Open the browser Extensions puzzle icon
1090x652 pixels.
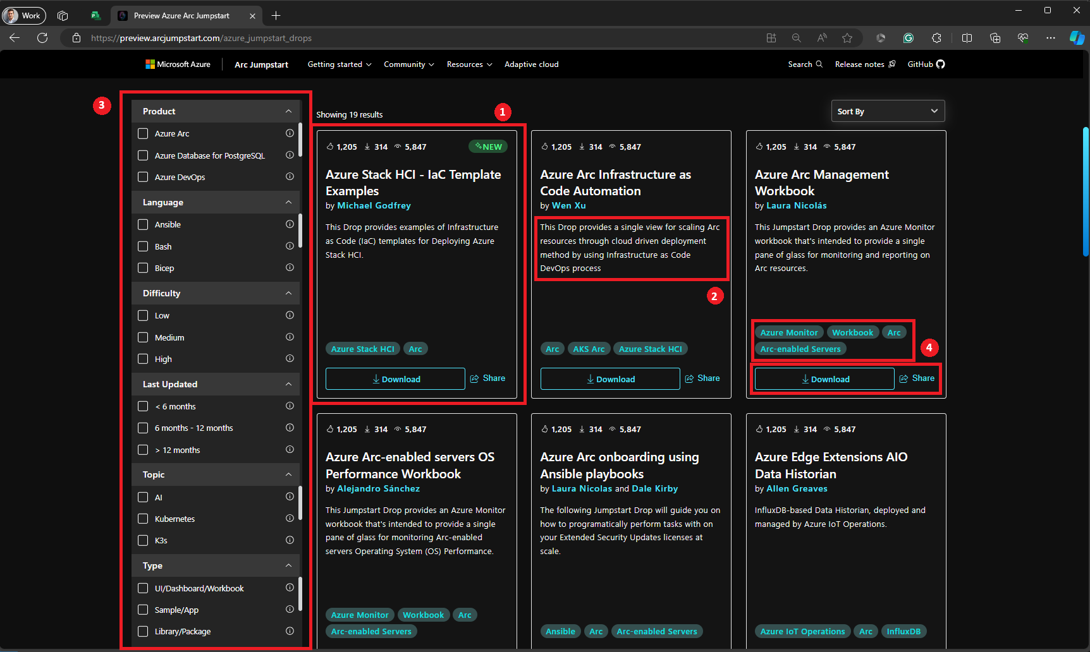click(x=936, y=38)
